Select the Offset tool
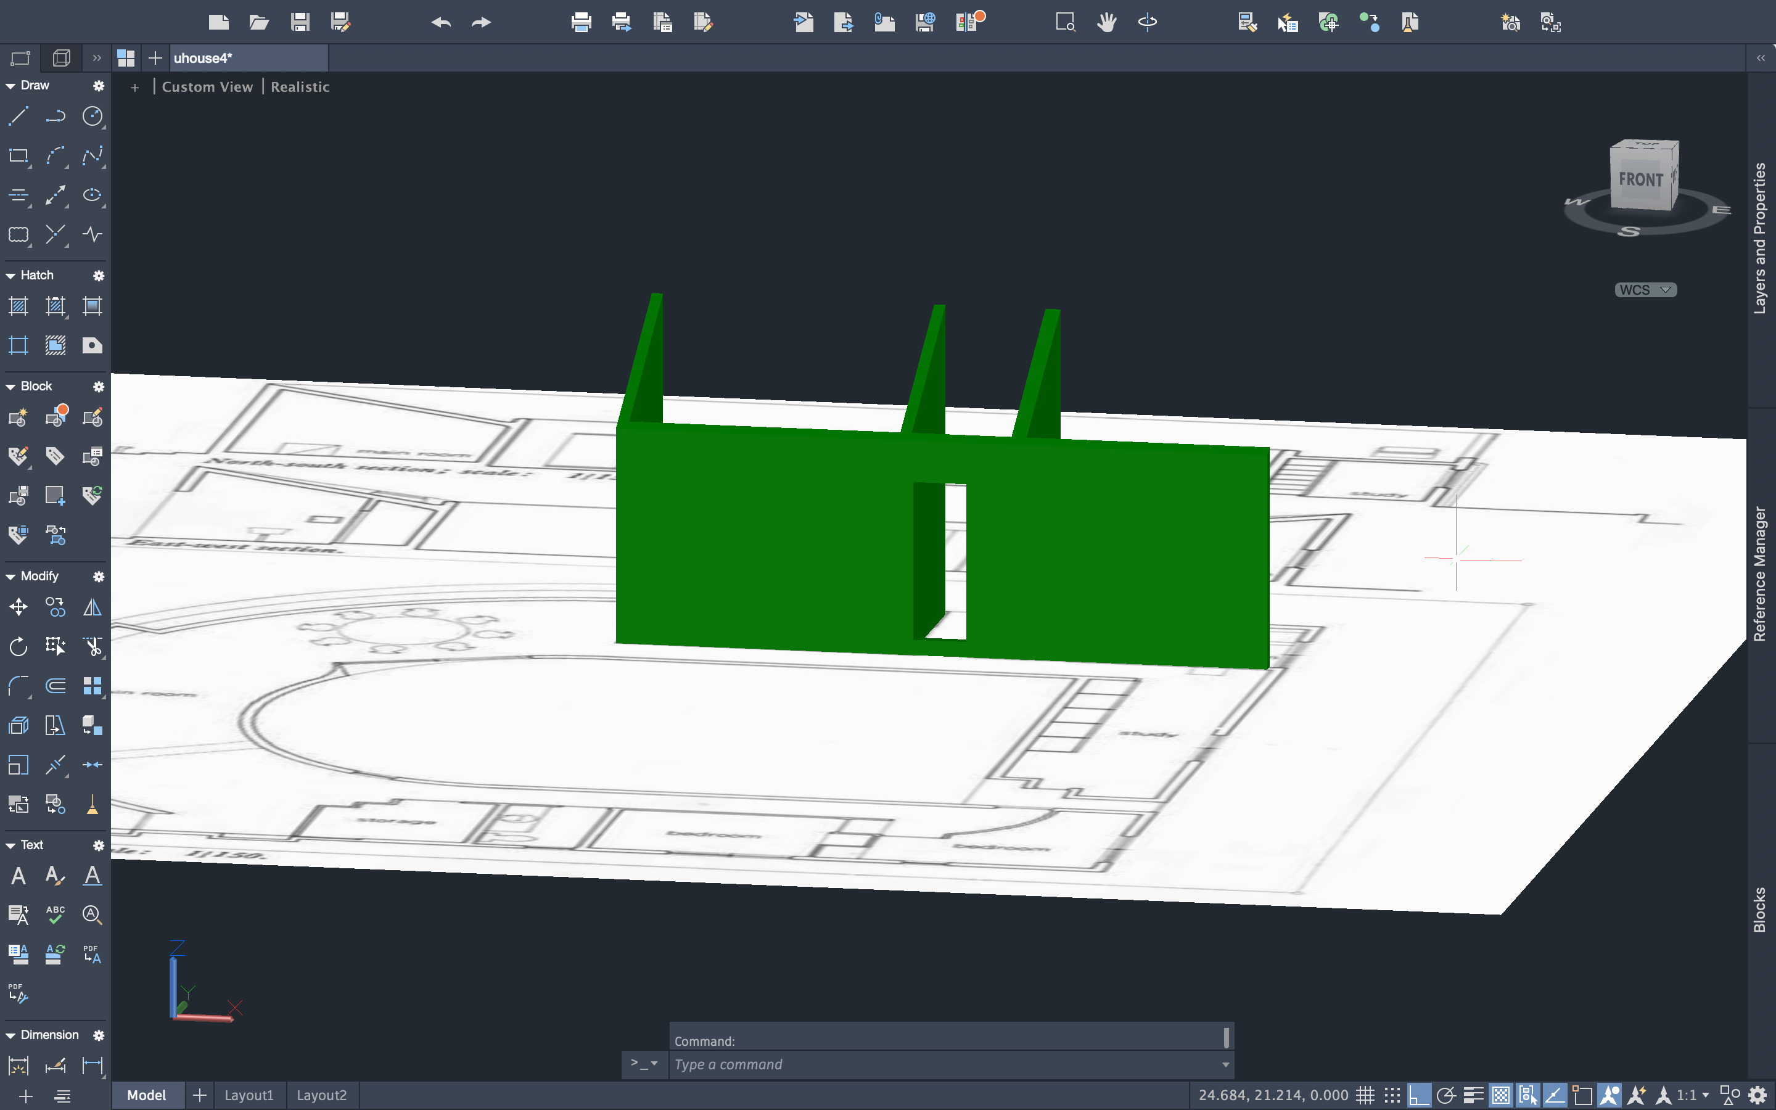The width and height of the screenshot is (1776, 1110). point(55,686)
